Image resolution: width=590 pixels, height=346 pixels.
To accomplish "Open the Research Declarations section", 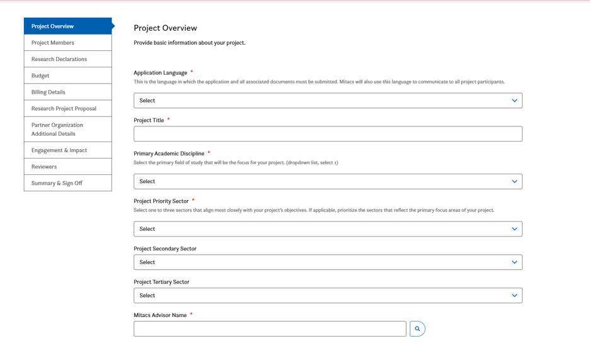I will pyautogui.click(x=68, y=59).
